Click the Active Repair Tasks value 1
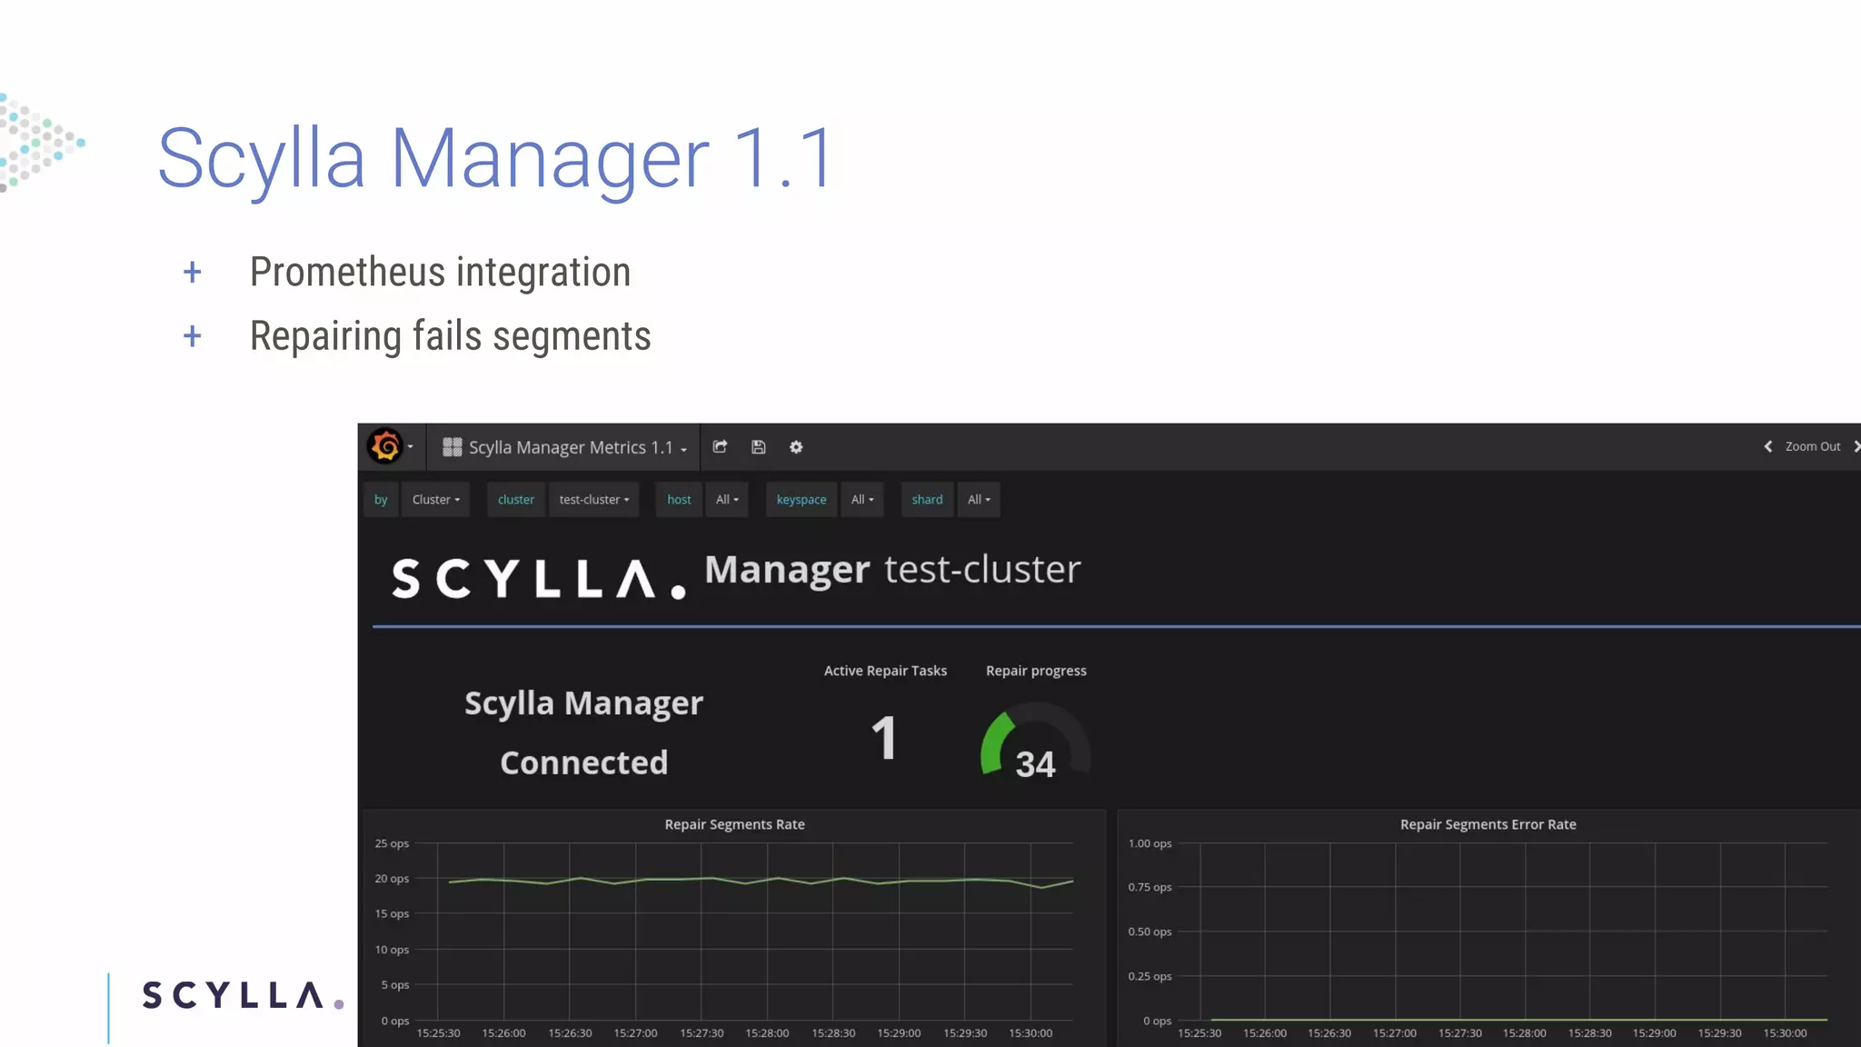The width and height of the screenshot is (1861, 1047). click(x=884, y=738)
